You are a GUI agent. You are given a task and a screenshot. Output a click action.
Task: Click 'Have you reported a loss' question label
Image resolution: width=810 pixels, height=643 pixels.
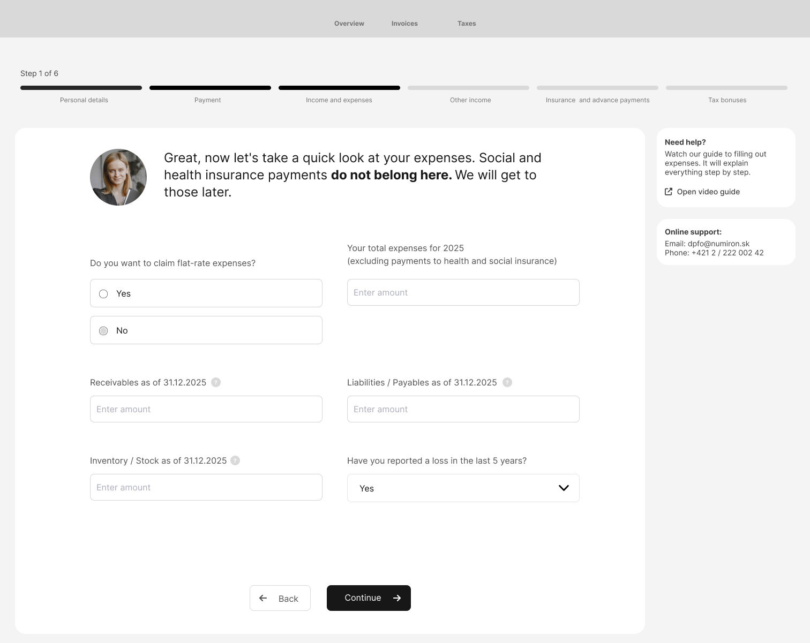click(x=437, y=460)
